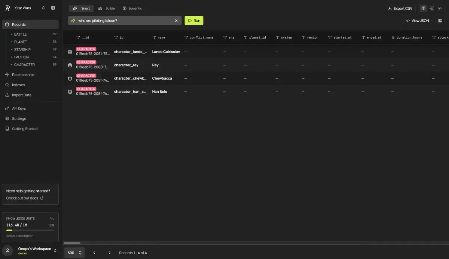Switch to graph view icon
Image resolution: width=449 pixels, height=259 pixels.
[x=432, y=8]
